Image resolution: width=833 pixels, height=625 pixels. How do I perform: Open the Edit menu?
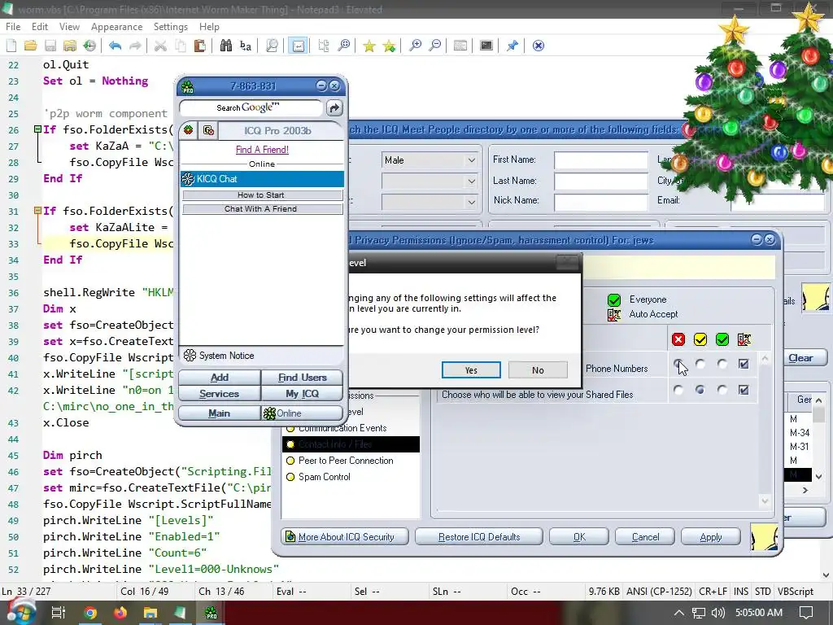[x=40, y=27]
